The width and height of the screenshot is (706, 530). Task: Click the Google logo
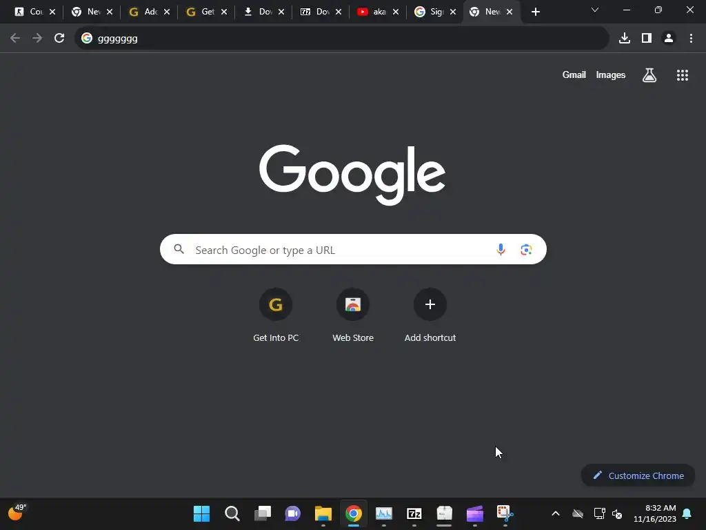pos(352,175)
